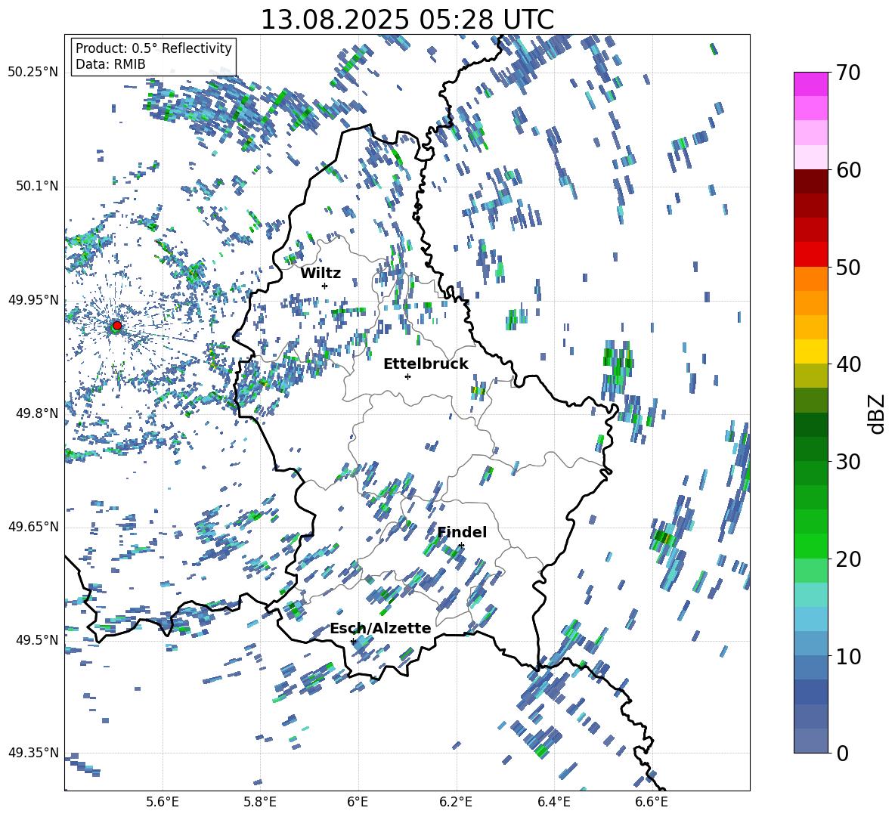Click the orange colorbar segment below 50
This screenshot has width=895, height=817.
tap(810, 278)
